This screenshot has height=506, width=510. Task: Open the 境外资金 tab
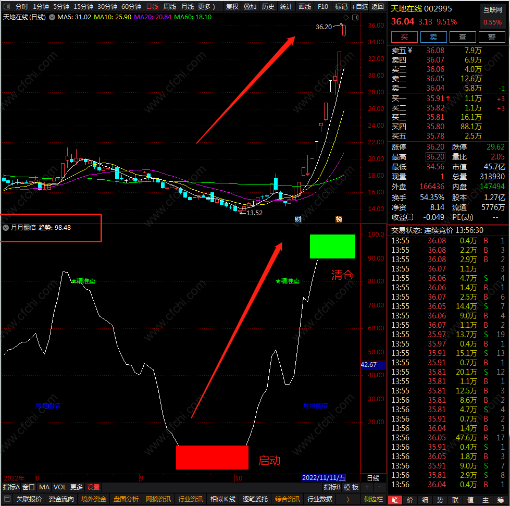point(94,499)
